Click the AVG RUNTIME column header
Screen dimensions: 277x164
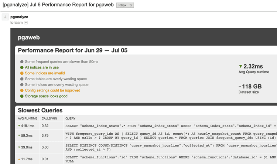pos(28,118)
